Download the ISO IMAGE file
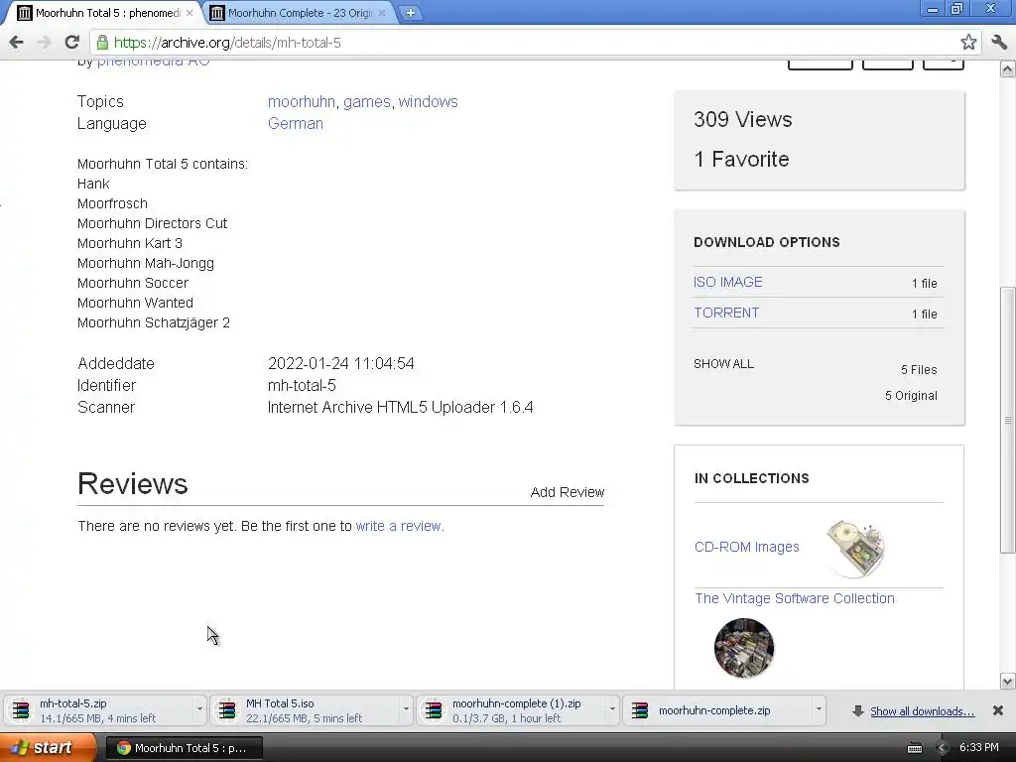This screenshot has height=762, width=1016. pos(727,282)
